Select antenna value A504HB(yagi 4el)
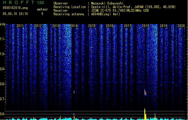188x120 pixels. coord(106,14)
